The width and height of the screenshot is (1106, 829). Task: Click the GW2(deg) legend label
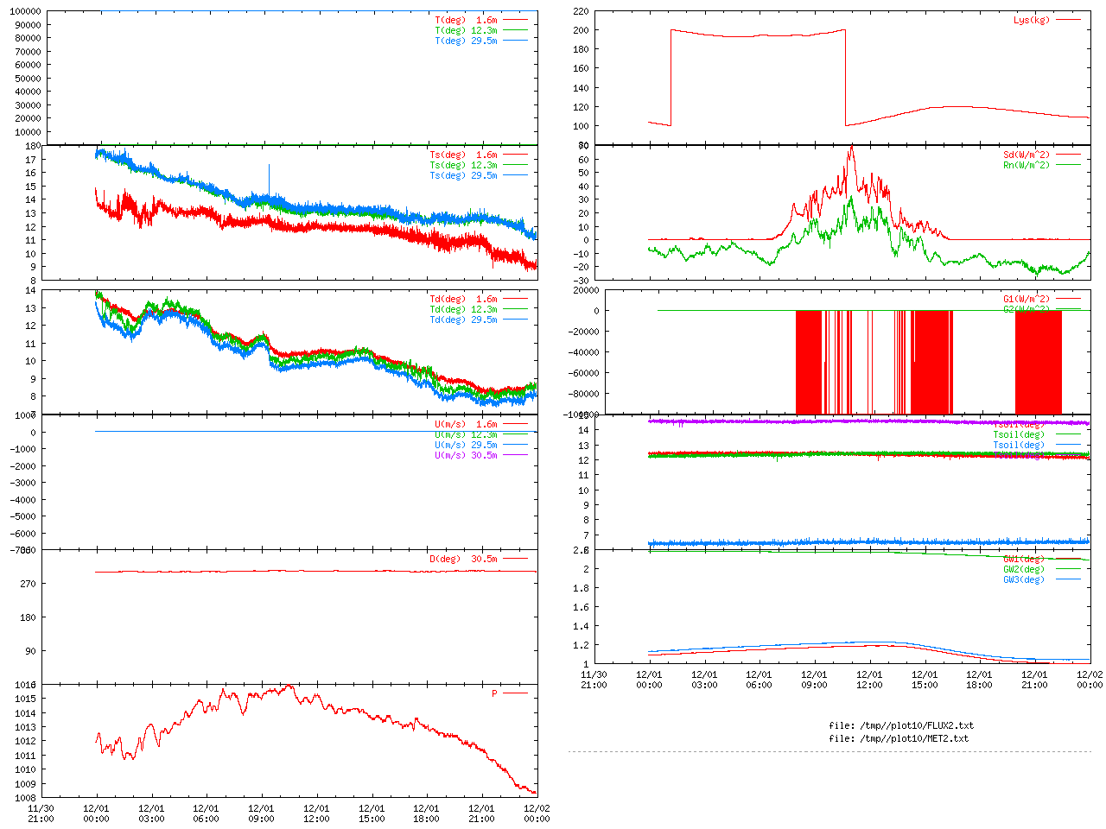[x=1023, y=570]
